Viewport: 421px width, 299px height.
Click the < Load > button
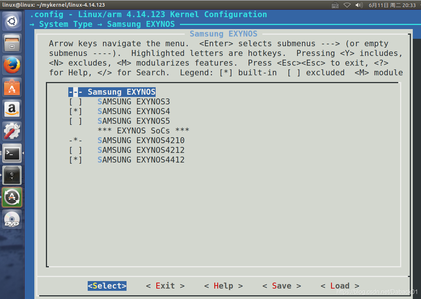coord(340,286)
